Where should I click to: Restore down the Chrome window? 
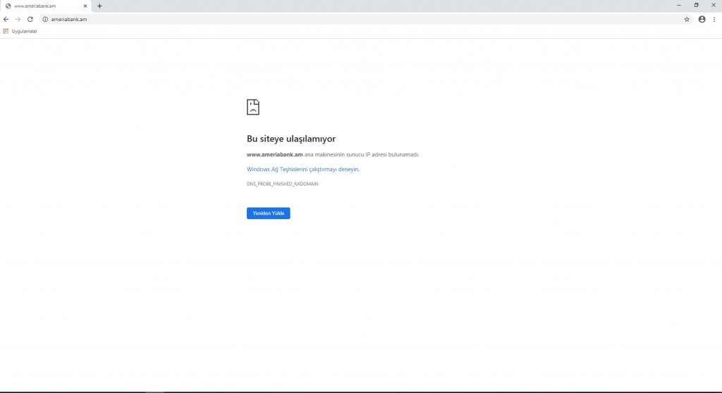pos(696,6)
